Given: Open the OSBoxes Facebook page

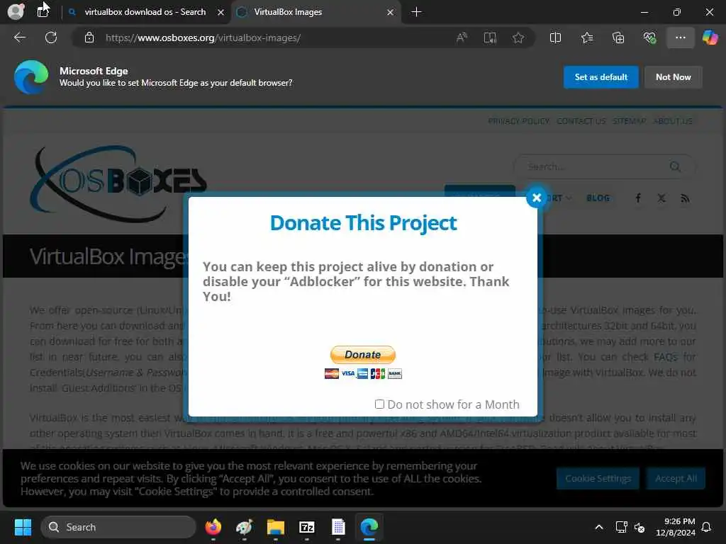Looking at the screenshot, I should tap(638, 198).
